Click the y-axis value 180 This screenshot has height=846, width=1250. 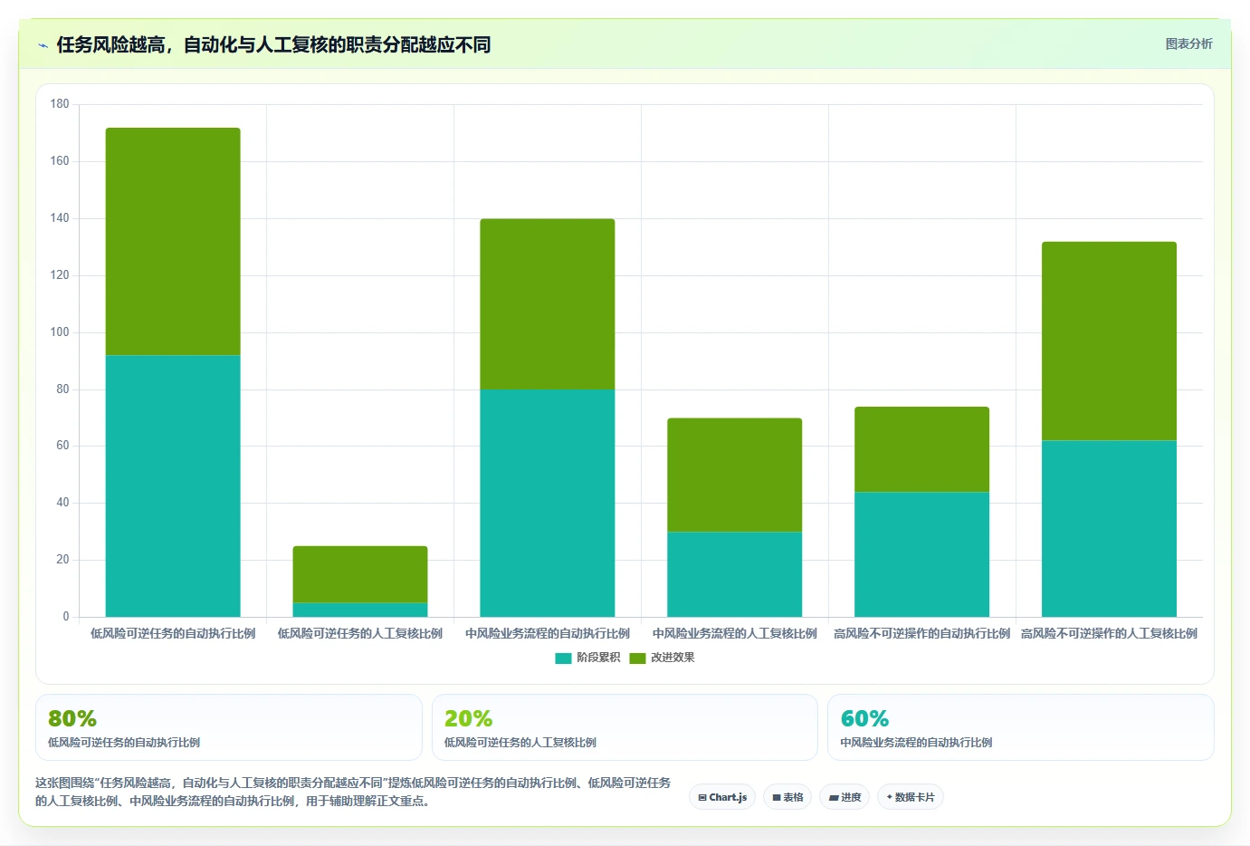(x=60, y=104)
